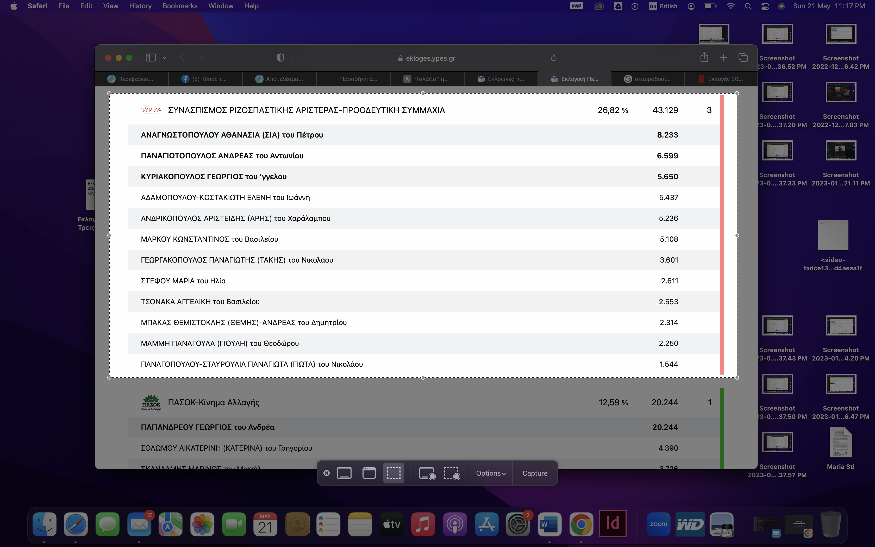The height and width of the screenshot is (547, 875).
Task: Open Finder from the Dock
Action: click(44, 524)
